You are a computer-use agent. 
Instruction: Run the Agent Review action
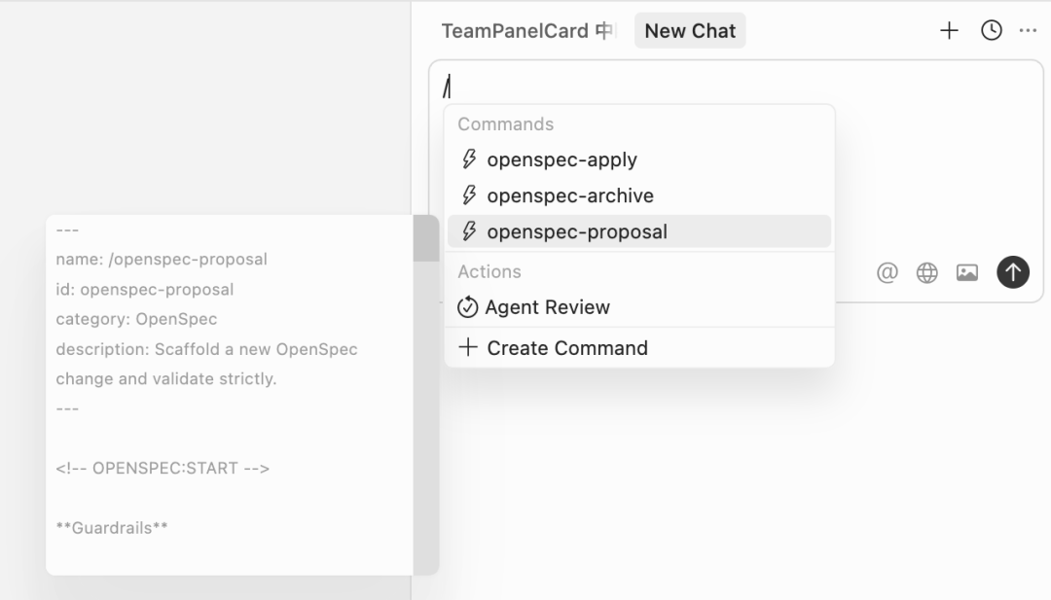pos(548,307)
